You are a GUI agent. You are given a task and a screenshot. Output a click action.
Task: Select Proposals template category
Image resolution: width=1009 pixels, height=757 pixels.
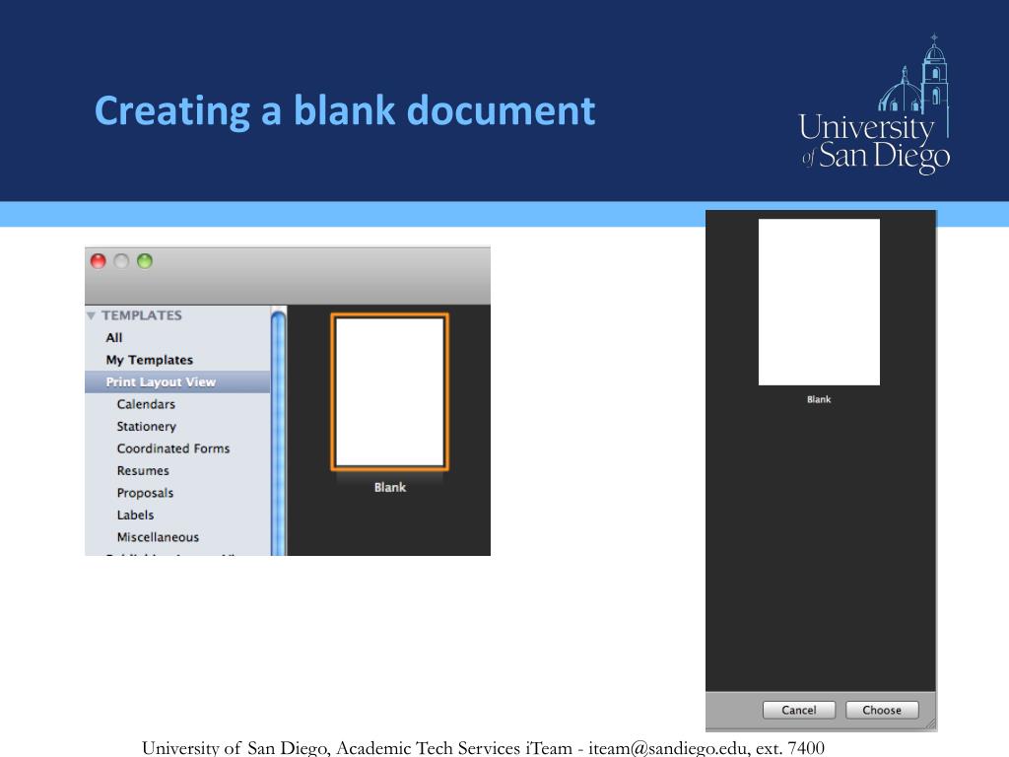coord(145,493)
